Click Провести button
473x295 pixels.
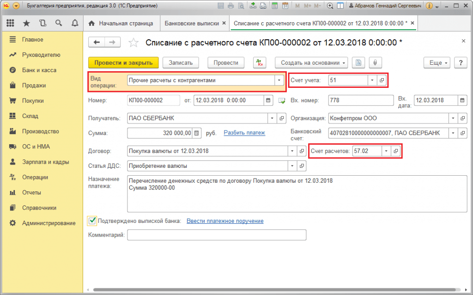tap(226, 63)
